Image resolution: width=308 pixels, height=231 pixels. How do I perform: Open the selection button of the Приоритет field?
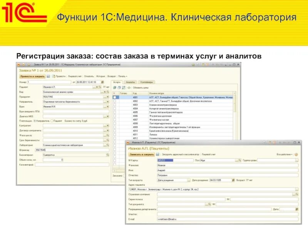(x=105, y=97)
